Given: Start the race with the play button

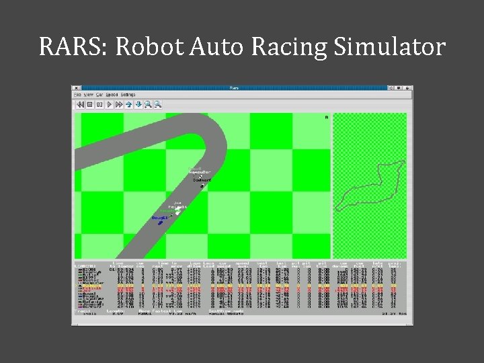Looking at the screenshot, I should click(110, 105).
